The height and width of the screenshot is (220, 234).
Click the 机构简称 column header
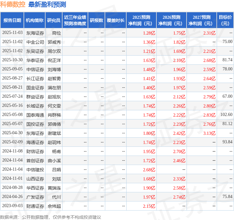35,20
